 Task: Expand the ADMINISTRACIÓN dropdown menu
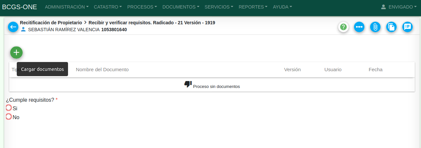click(67, 7)
